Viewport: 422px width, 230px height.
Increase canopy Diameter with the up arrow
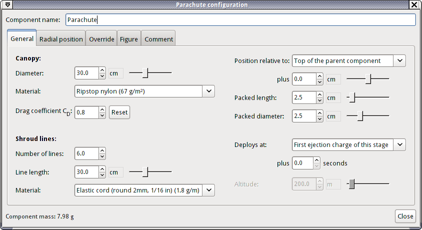pyautogui.click(x=102, y=70)
